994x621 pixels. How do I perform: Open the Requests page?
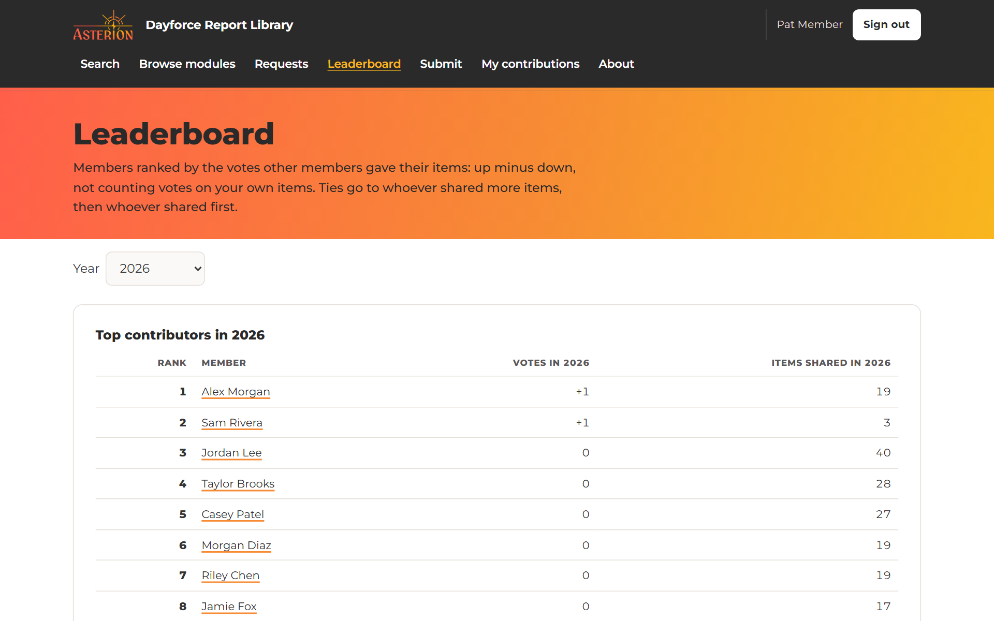[281, 64]
